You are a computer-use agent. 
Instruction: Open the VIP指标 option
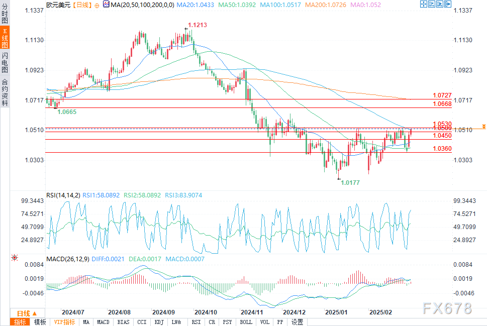click(x=64, y=322)
